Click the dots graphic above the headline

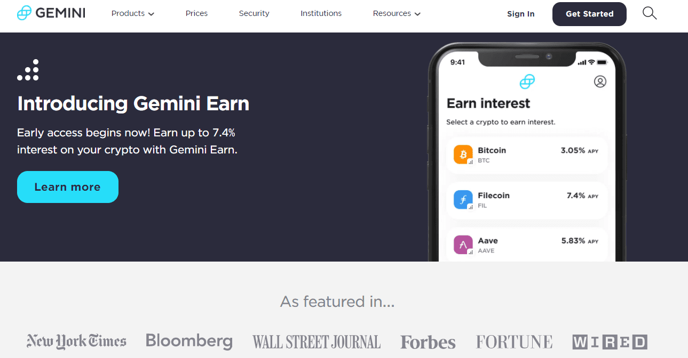[x=28, y=70]
